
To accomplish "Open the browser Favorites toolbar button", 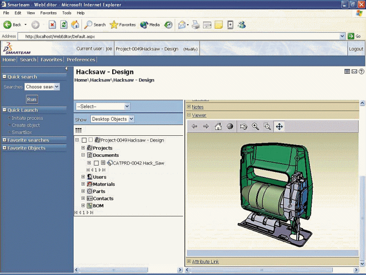I will click(x=122, y=25).
